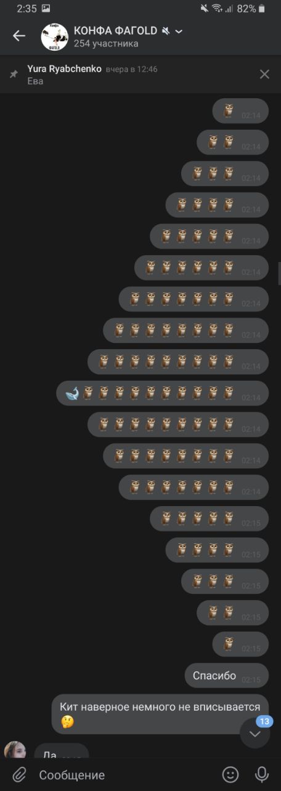Select the single owl message at top
Screen dimensions: 281x791
241,111
